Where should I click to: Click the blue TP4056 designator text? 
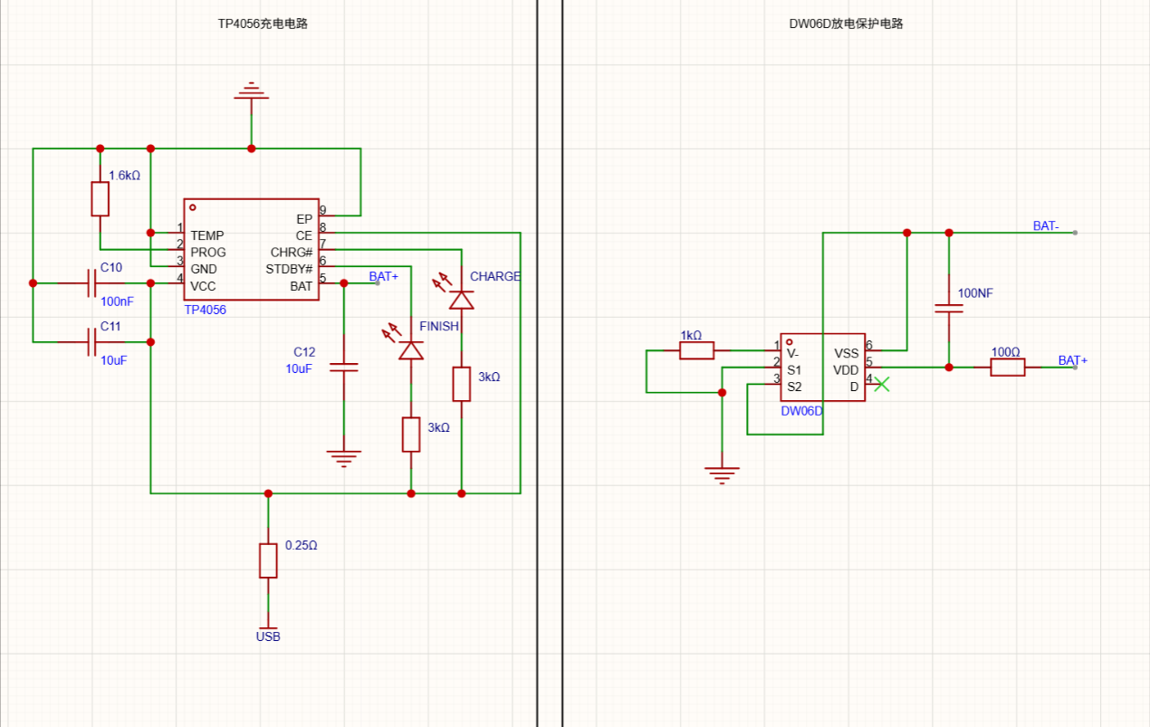[206, 310]
